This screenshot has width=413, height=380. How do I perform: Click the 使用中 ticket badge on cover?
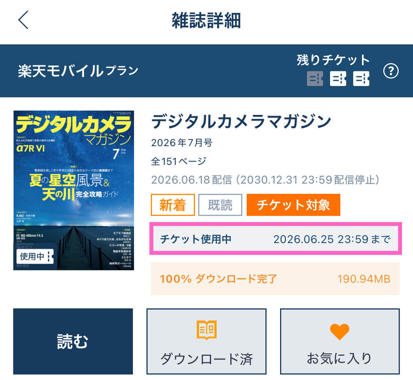click(35, 256)
